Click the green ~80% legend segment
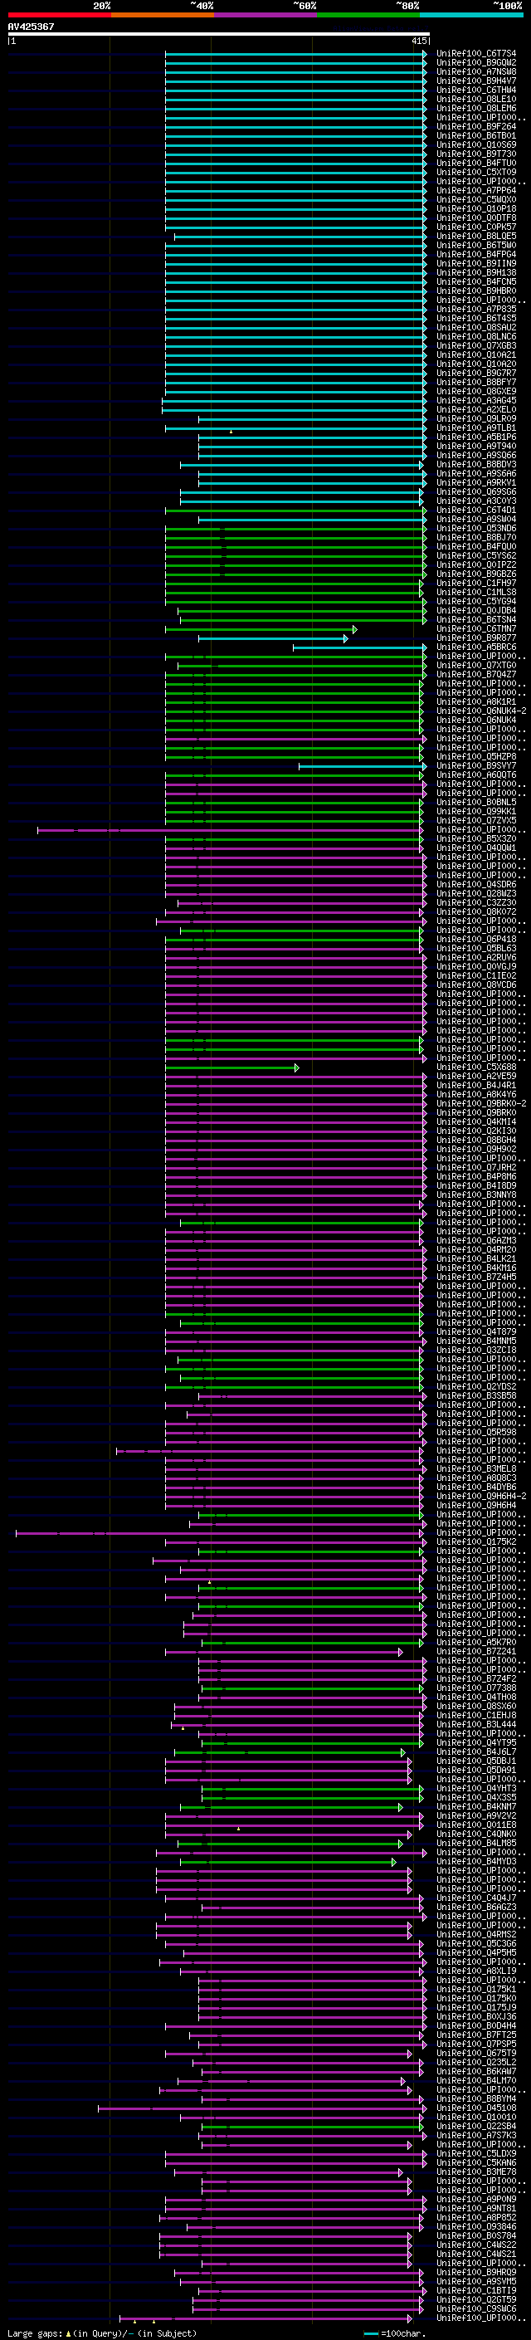 tap(368, 15)
